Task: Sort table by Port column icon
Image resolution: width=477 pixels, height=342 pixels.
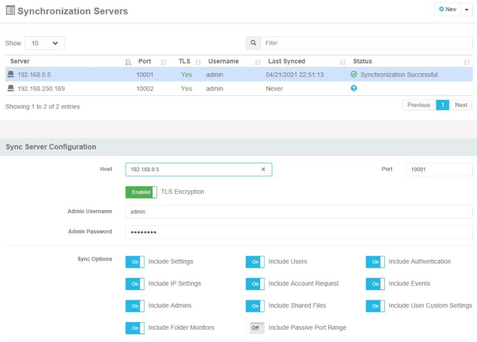Action: click(164, 62)
